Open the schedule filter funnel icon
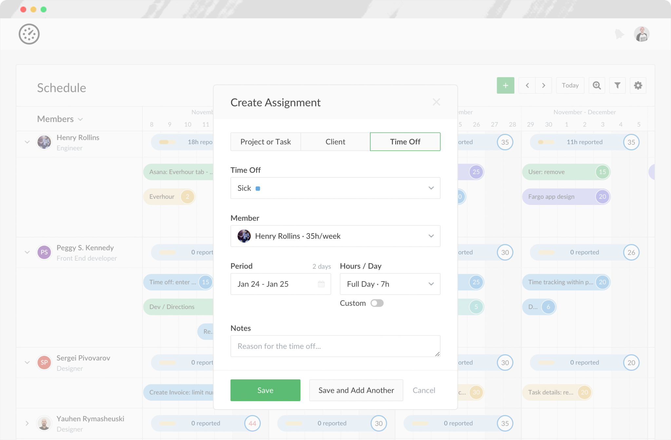671x440 pixels. click(617, 85)
